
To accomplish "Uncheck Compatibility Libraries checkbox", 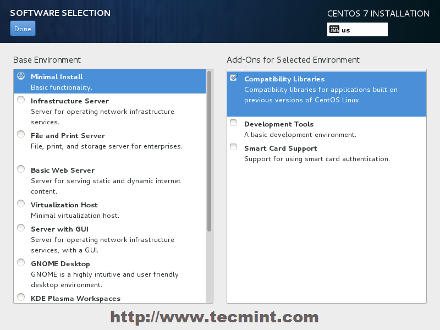I will pos(234,78).
